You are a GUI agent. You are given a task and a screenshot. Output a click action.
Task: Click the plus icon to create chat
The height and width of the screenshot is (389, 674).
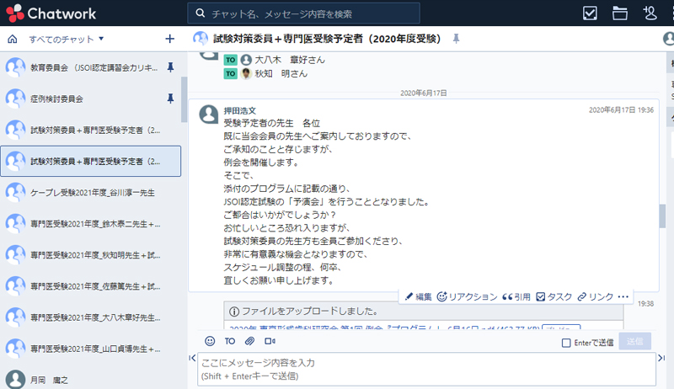click(x=169, y=39)
